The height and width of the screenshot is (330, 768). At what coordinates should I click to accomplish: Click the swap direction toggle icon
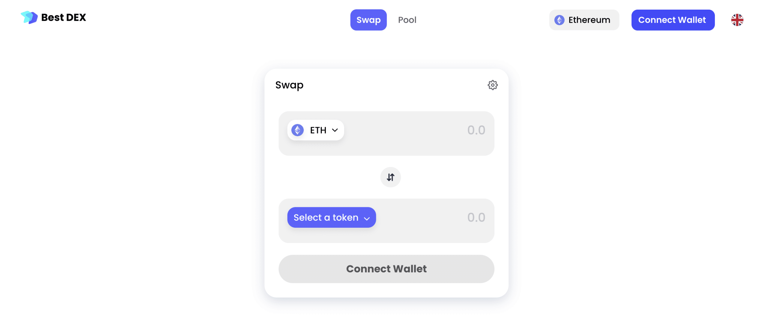(390, 177)
